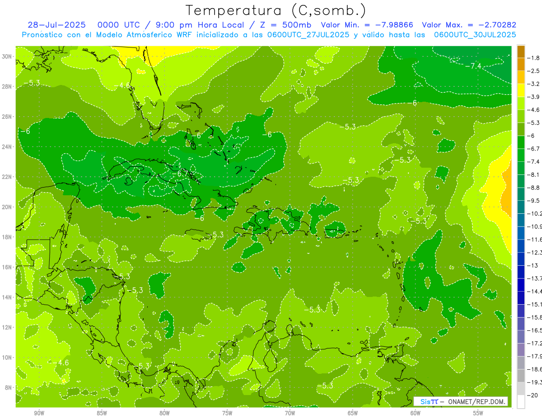Click the -18.6 legend value

coord(535,369)
